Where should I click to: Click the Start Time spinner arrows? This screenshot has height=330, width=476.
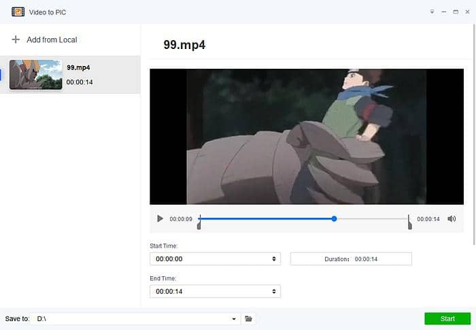tap(274, 259)
